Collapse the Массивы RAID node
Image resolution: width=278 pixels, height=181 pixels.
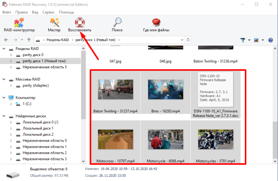[x=4, y=79]
